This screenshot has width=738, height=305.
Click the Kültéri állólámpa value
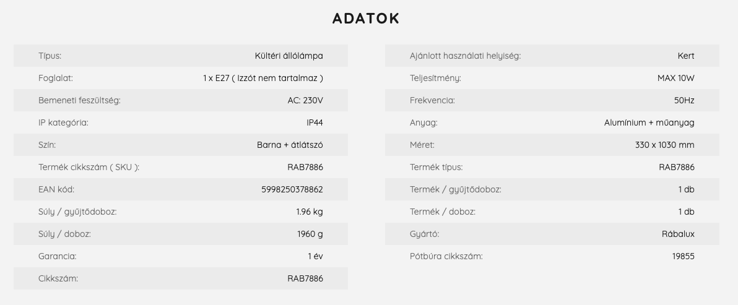pos(289,56)
